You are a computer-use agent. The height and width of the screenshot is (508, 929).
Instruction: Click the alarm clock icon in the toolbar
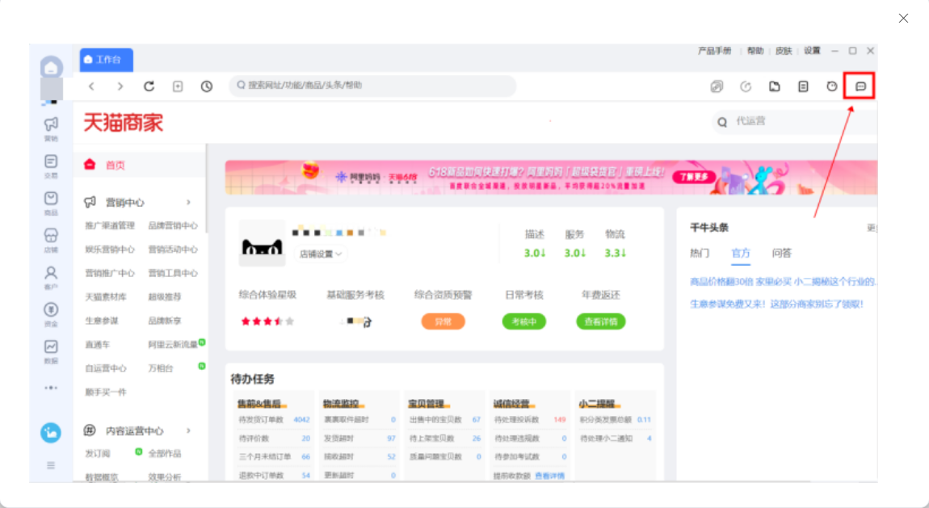832,86
